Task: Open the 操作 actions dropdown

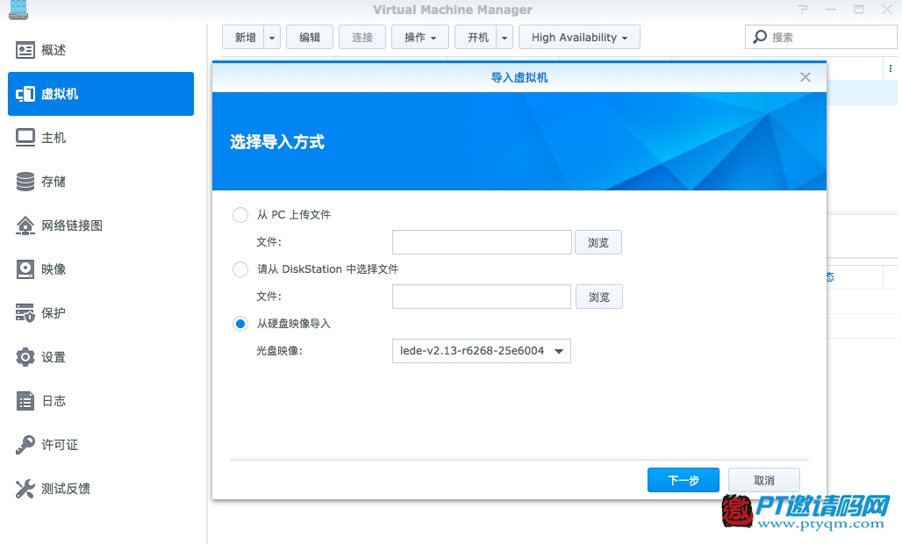Action: tap(420, 38)
